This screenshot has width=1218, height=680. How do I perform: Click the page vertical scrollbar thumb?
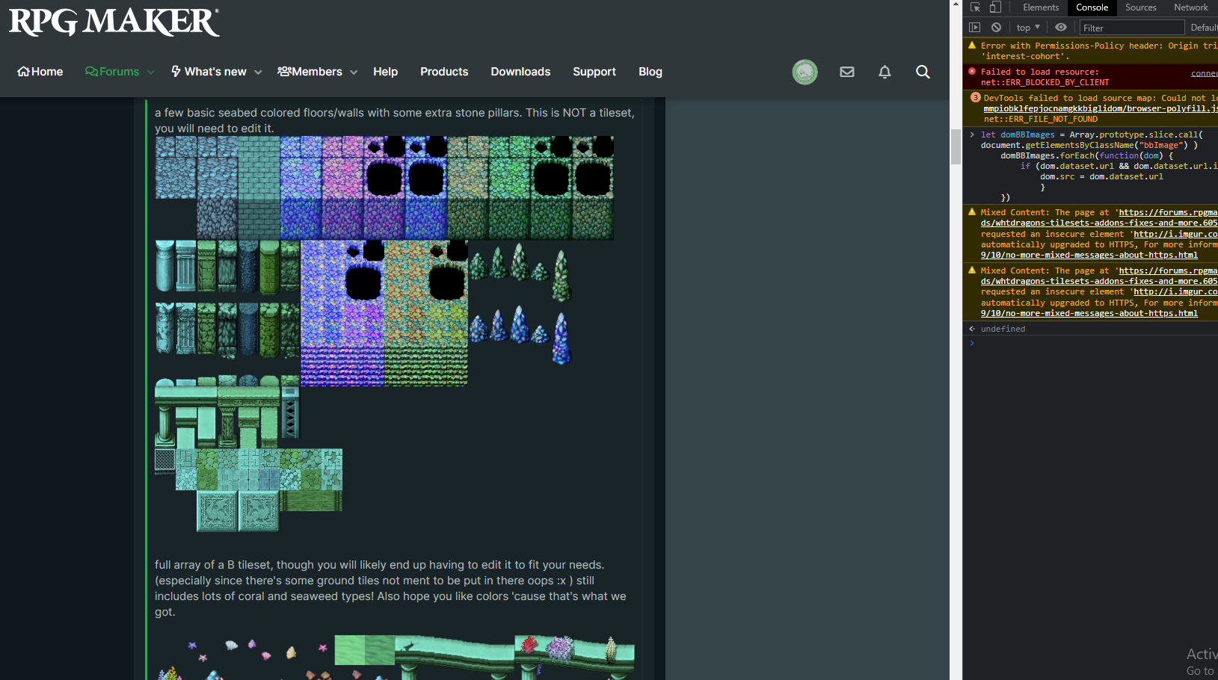click(956, 146)
